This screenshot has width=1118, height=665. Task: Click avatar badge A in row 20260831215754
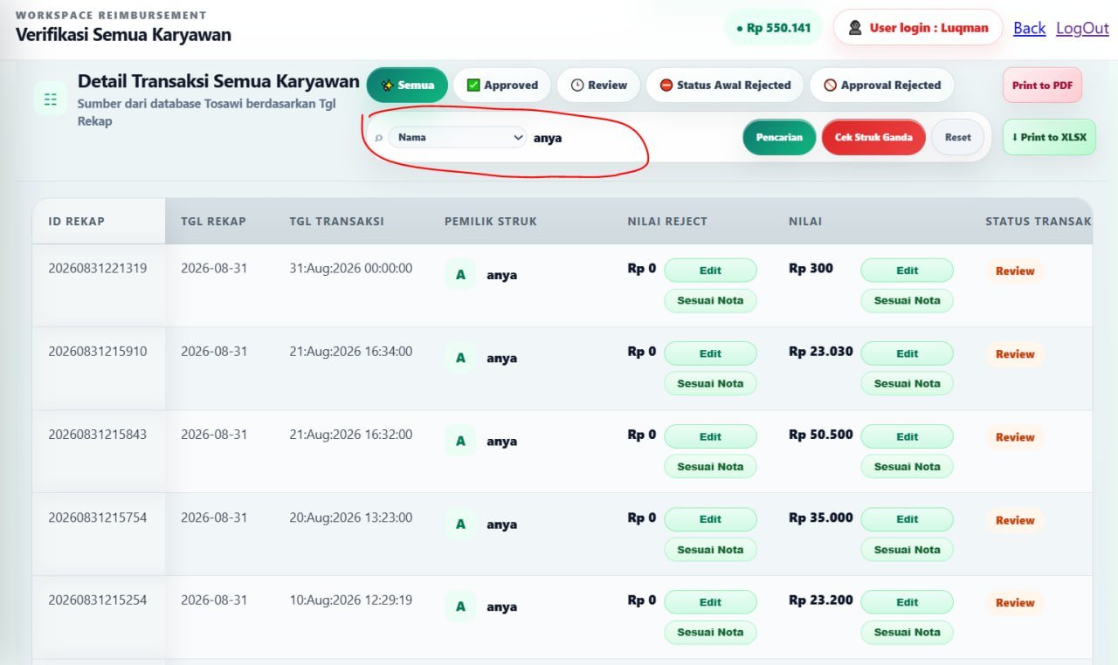(x=460, y=524)
